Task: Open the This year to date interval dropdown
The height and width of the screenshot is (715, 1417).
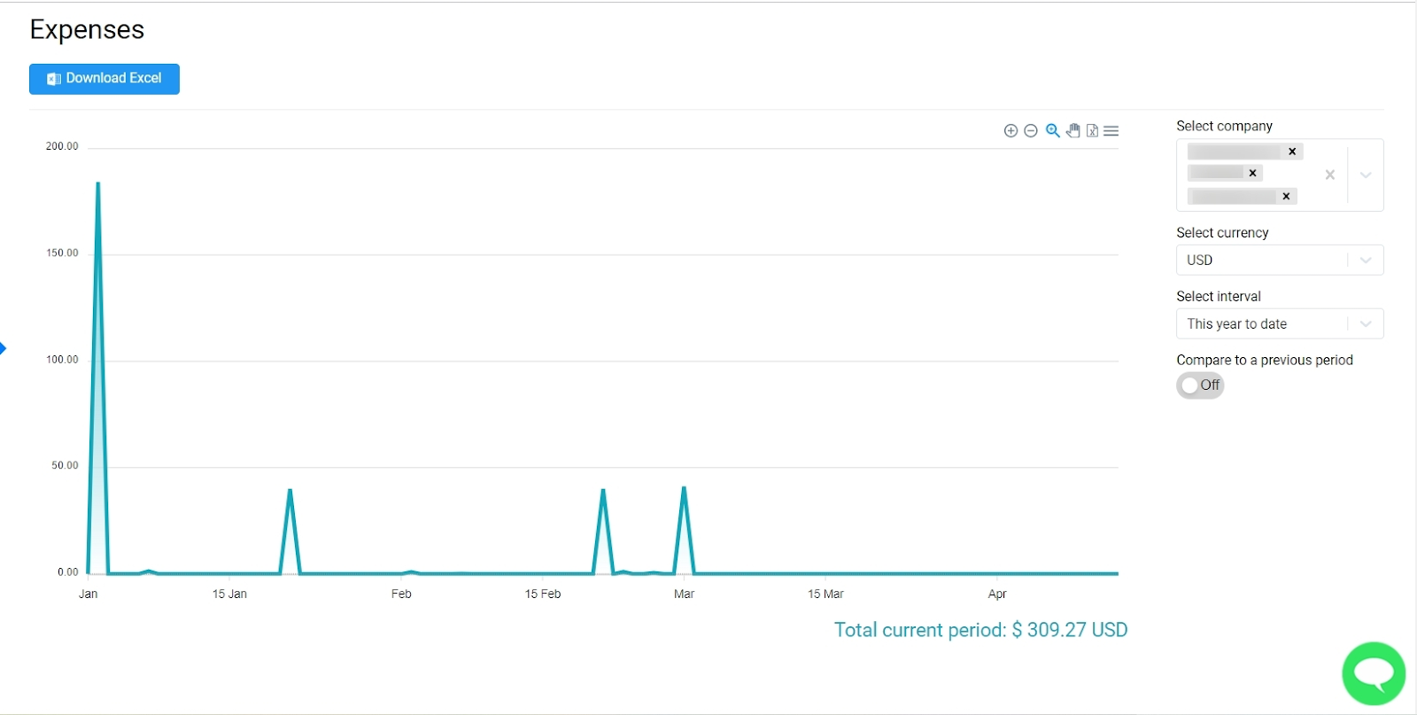Action: point(1366,324)
